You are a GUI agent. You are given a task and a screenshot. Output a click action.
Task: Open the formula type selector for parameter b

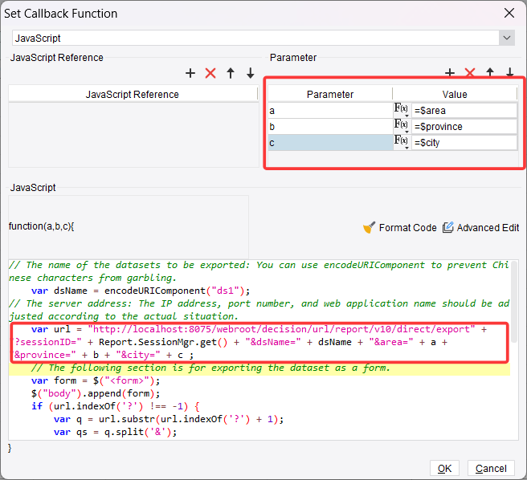click(402, 126)
